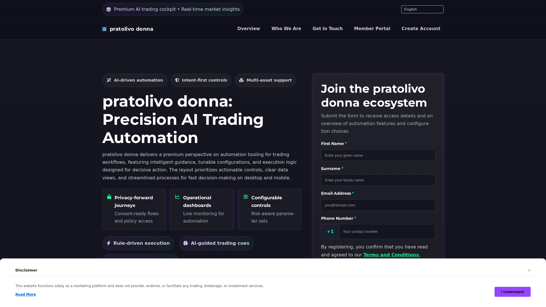Click the pratolivo donna logo square
This screenshot has height=307, width=546.
[104, 29]
